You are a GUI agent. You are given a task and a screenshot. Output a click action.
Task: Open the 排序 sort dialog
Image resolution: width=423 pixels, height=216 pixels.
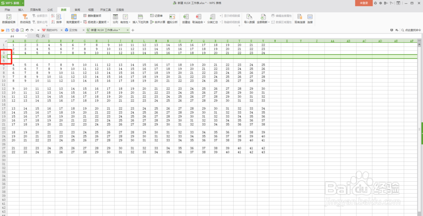[x=59, y=19]
